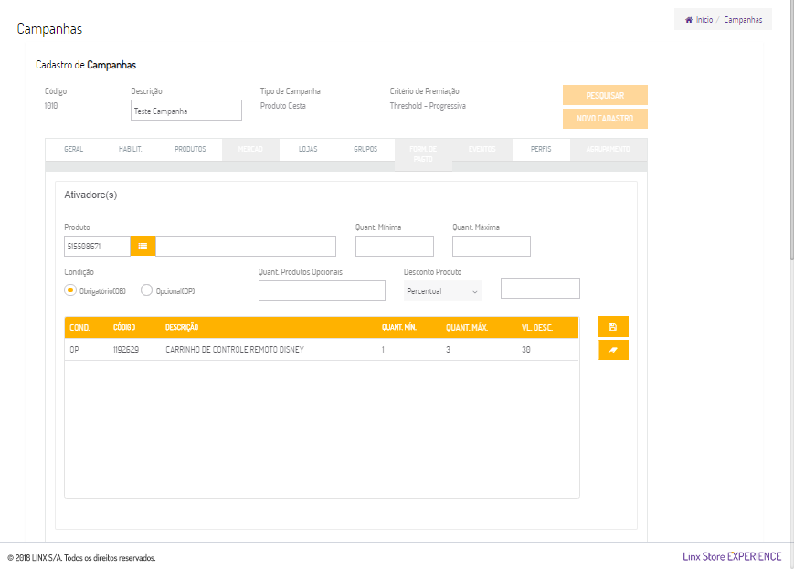This screenshot has width=794, height=569.
Task: Switch to the Geral tab
Action: (73, 149)
